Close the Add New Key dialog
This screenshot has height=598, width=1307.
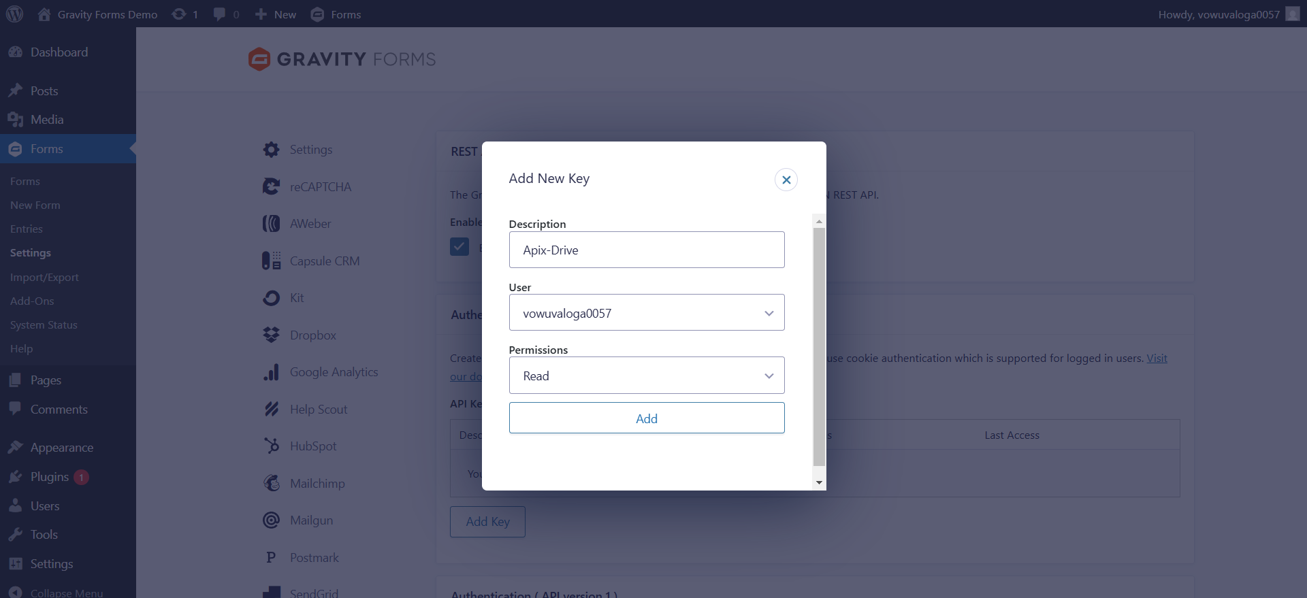point(786,180)
